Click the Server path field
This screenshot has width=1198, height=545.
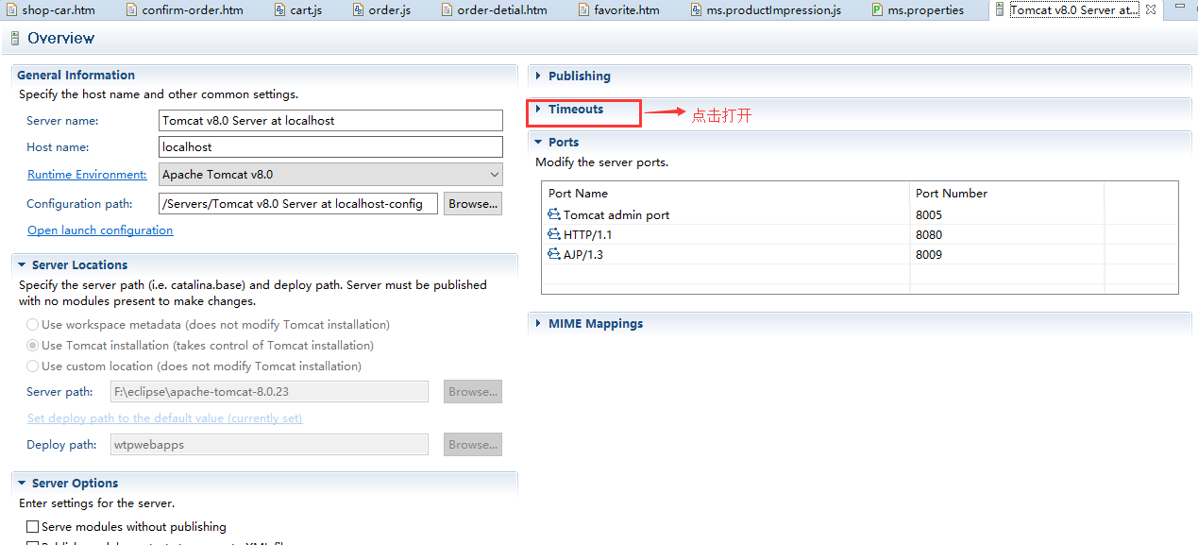tap(268, 391)
